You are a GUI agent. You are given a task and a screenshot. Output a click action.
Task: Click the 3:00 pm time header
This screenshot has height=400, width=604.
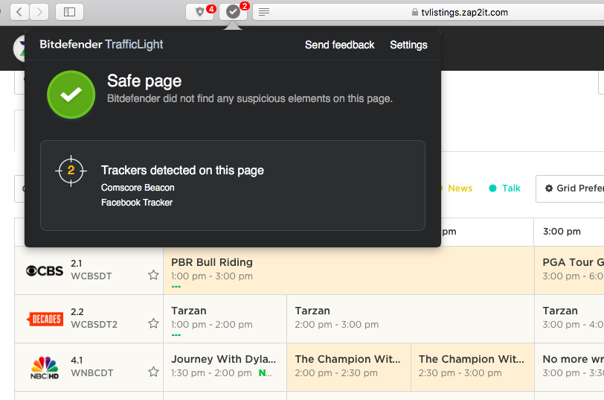coord(562,232)
